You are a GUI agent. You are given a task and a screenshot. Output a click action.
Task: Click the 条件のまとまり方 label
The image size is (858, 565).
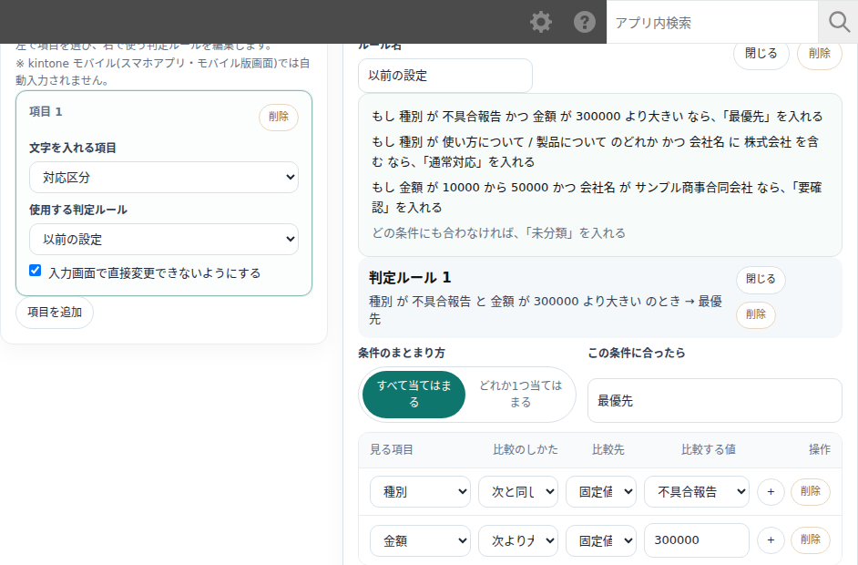pos(402,354)
